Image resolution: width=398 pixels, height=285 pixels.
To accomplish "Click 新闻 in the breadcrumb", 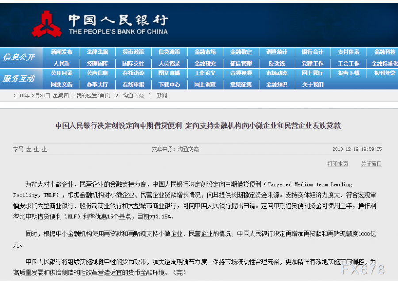I will tap(162, 95).
